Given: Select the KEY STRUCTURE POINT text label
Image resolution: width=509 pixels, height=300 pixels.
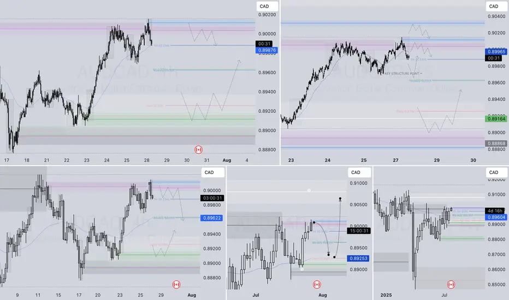Looking at the screenshot, I should click(402, 74).
